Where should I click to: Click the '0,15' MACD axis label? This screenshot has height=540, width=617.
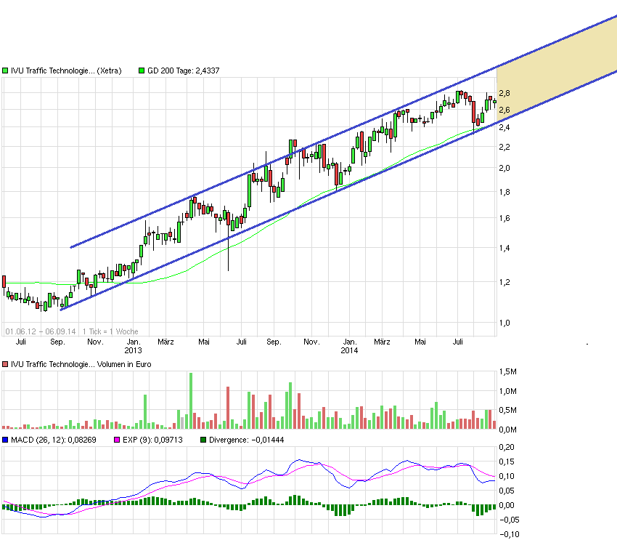(x=507, y=462)
